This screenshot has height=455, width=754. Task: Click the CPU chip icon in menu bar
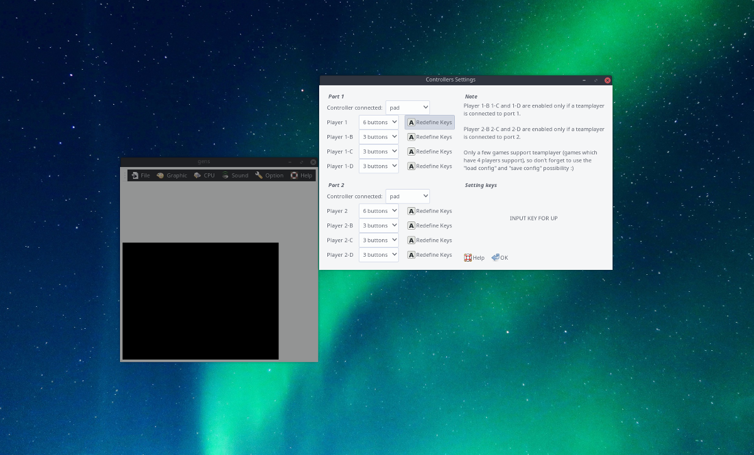pyautogui.click(x=197, y=175)
